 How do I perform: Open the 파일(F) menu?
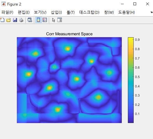tap(7, 12)
